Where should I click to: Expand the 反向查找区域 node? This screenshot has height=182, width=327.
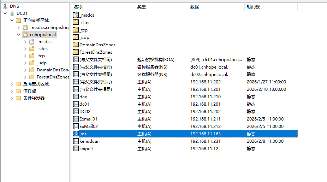point(12,84)
